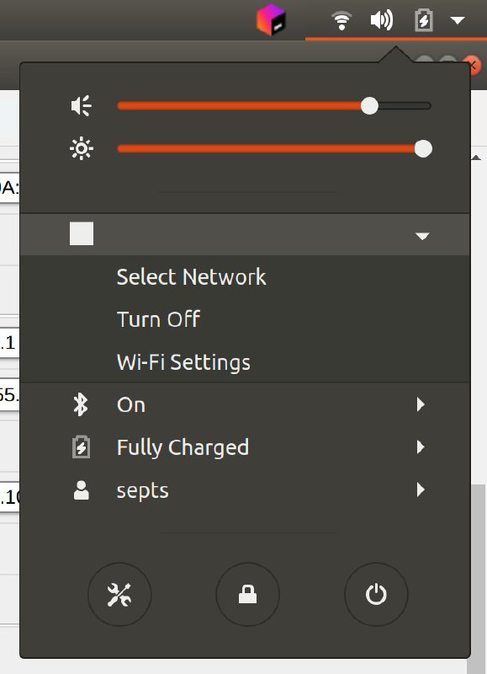Expand the septs user submenu arrow
The width and height of the screenshot is (487, 674).
click(x=421, y=489)
